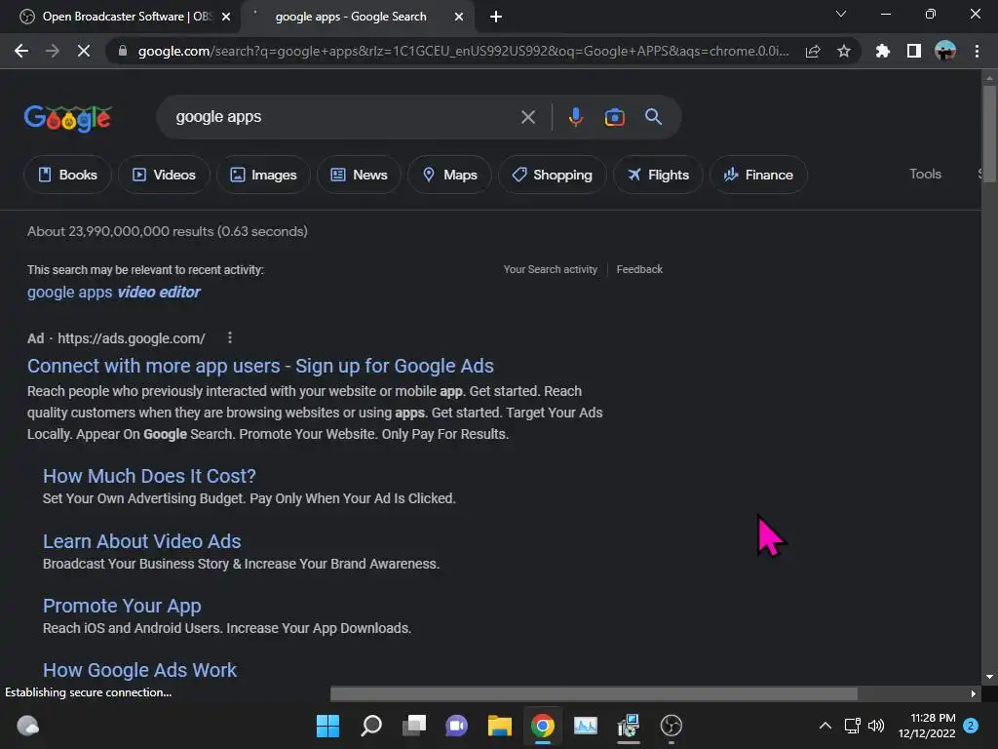
Task: Open the Chrome profile avatar
Action: [x=945, y=51]
